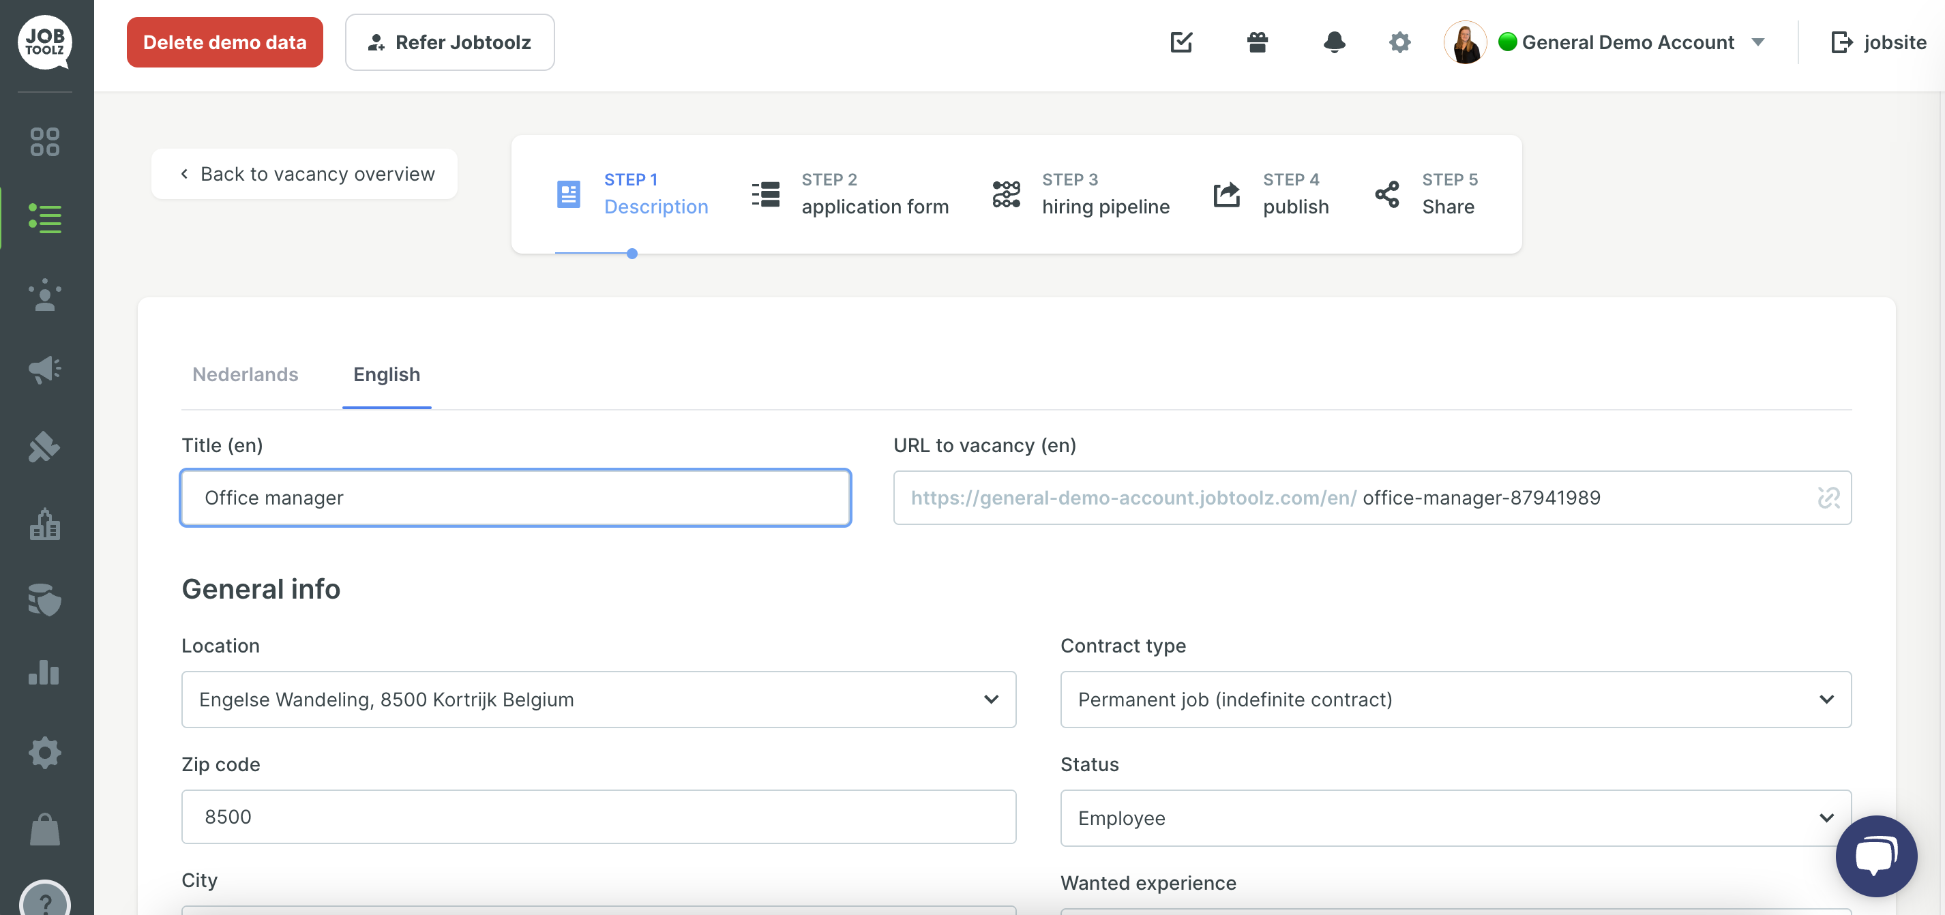The width and height of the screenshot is (1945, 915).
Task: Open the statistics bar chart icon
Action: click(x=44, y=672)
